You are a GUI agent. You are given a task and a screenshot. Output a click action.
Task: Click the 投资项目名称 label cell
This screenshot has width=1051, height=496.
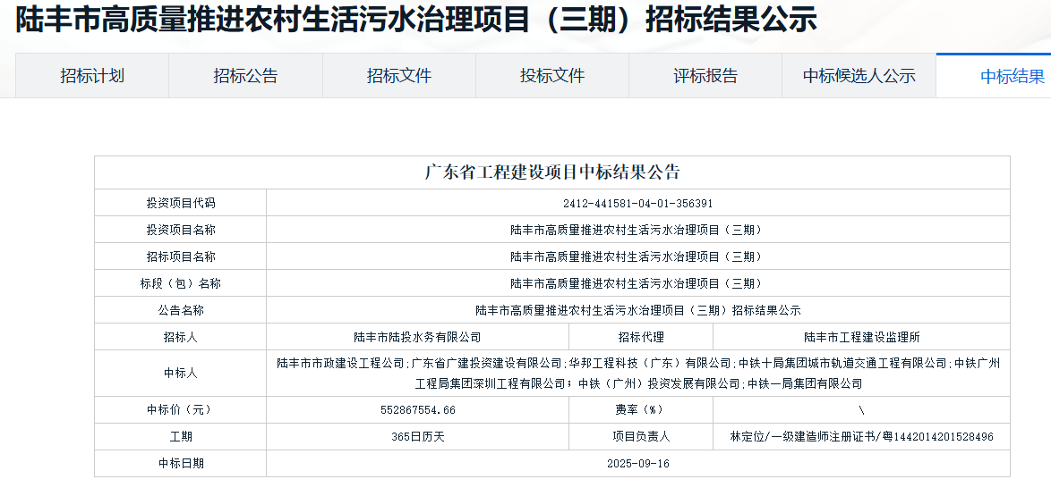click(181, 230)
